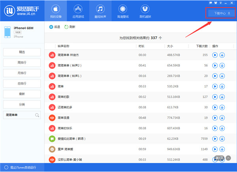Download ringtone 爱情如此简单（韩语）
The width and height of the screenshot is (237, 172).
pos(222,139)
